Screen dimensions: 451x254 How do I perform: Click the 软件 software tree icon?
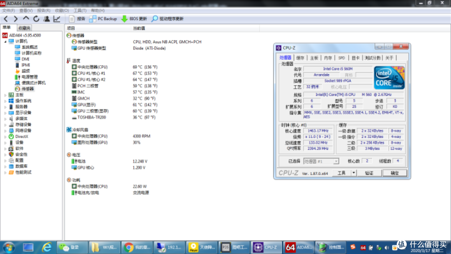pos(11,148)
